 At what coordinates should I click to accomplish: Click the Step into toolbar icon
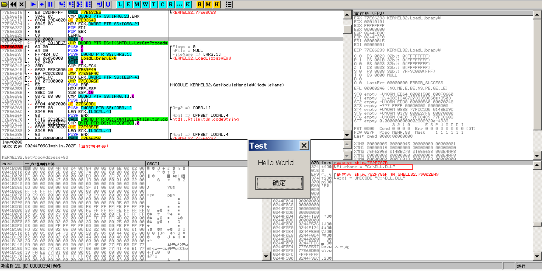pos(62,4)
